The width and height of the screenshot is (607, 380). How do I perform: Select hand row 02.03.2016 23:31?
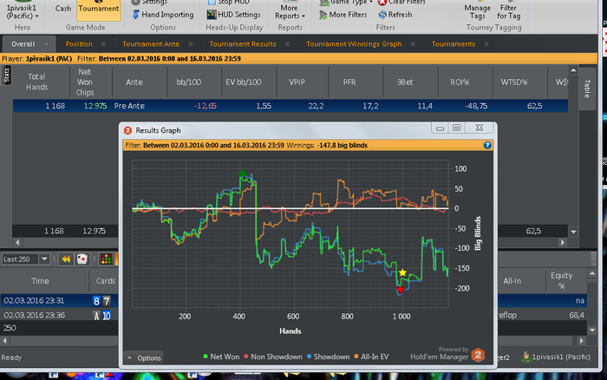(x=293, y=301)
